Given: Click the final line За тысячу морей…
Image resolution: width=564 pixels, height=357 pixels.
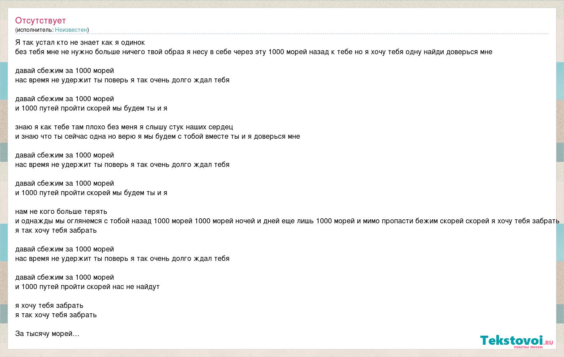Looking at the screenshot, I should (47, 334).
